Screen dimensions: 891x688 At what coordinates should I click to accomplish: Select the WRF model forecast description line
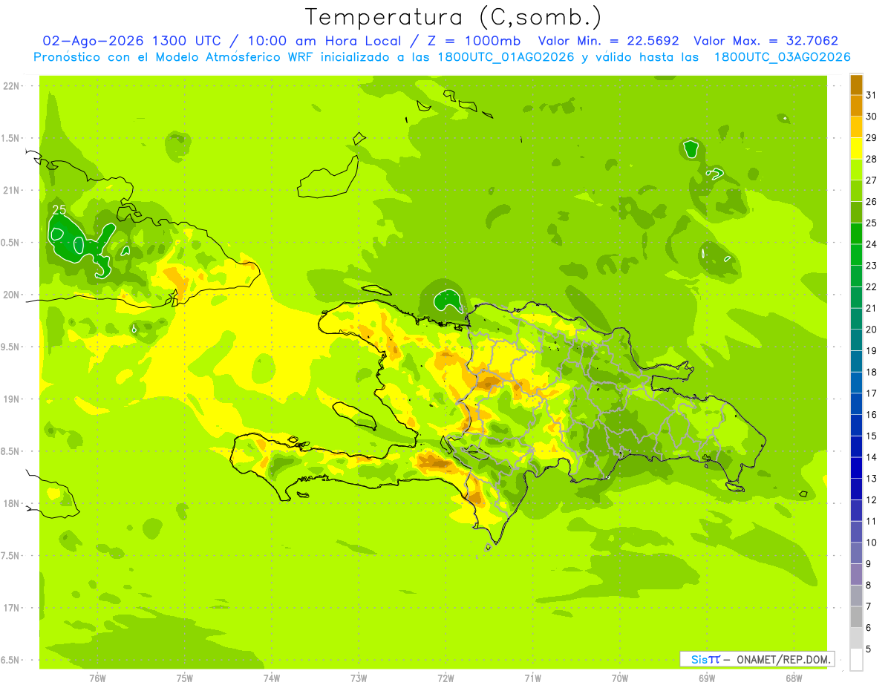(442, 57)
